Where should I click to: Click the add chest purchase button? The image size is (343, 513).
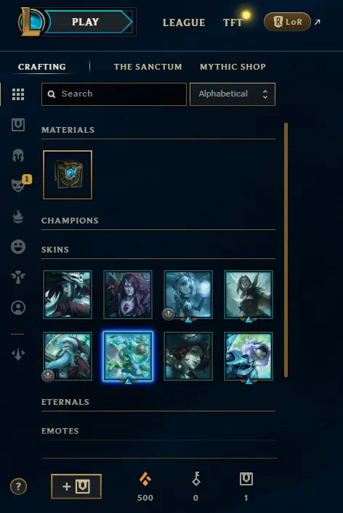(76, 486)
